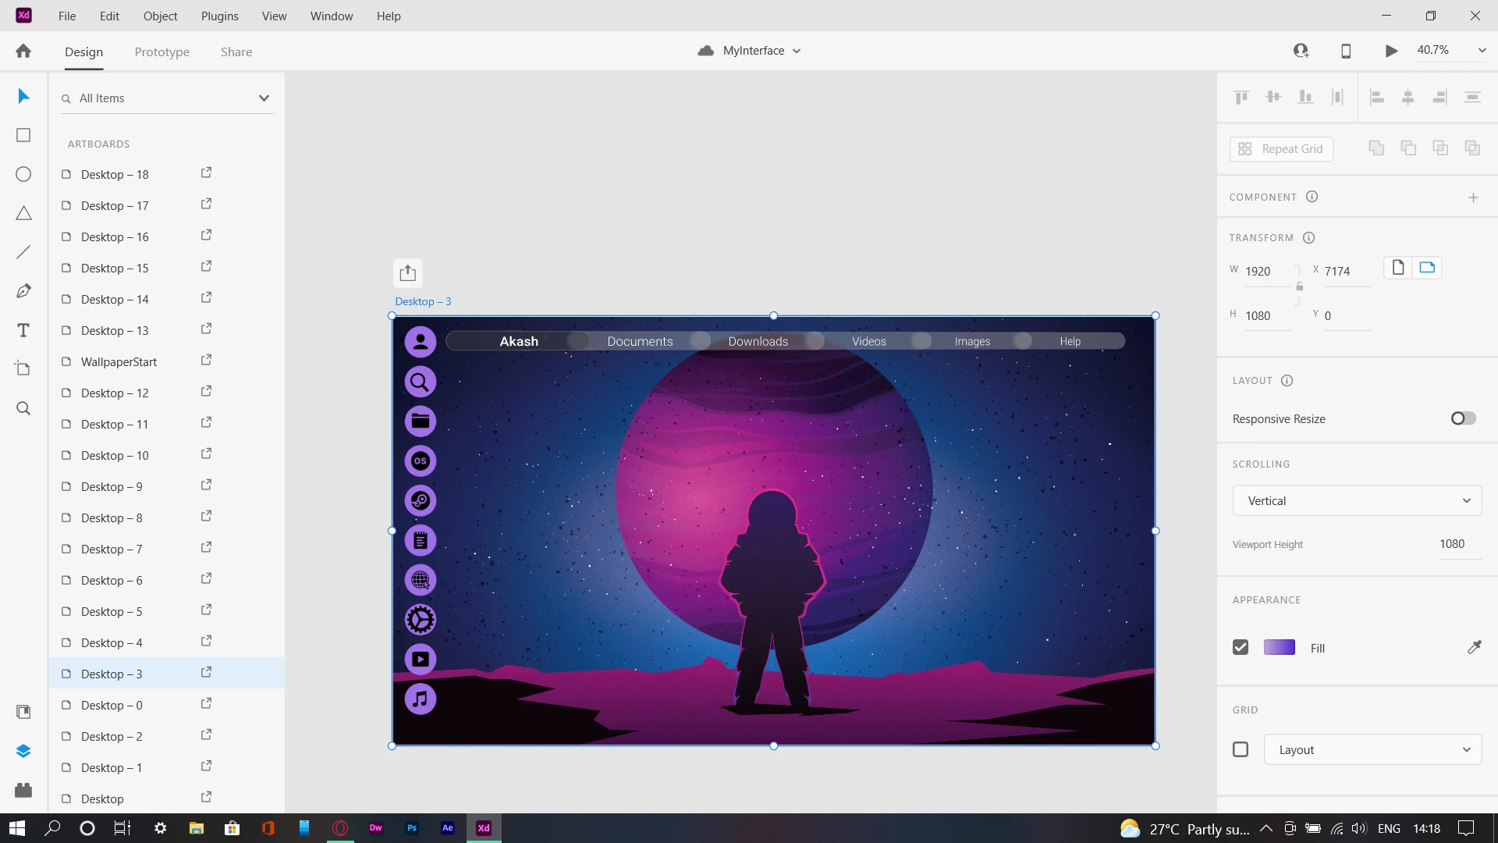Enable the Layout grid checkbox

pos(1241,749)
